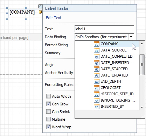Toggle the Word Wrap checkbox
Viewport: 146px width, 136px height.
click(48, 127)
